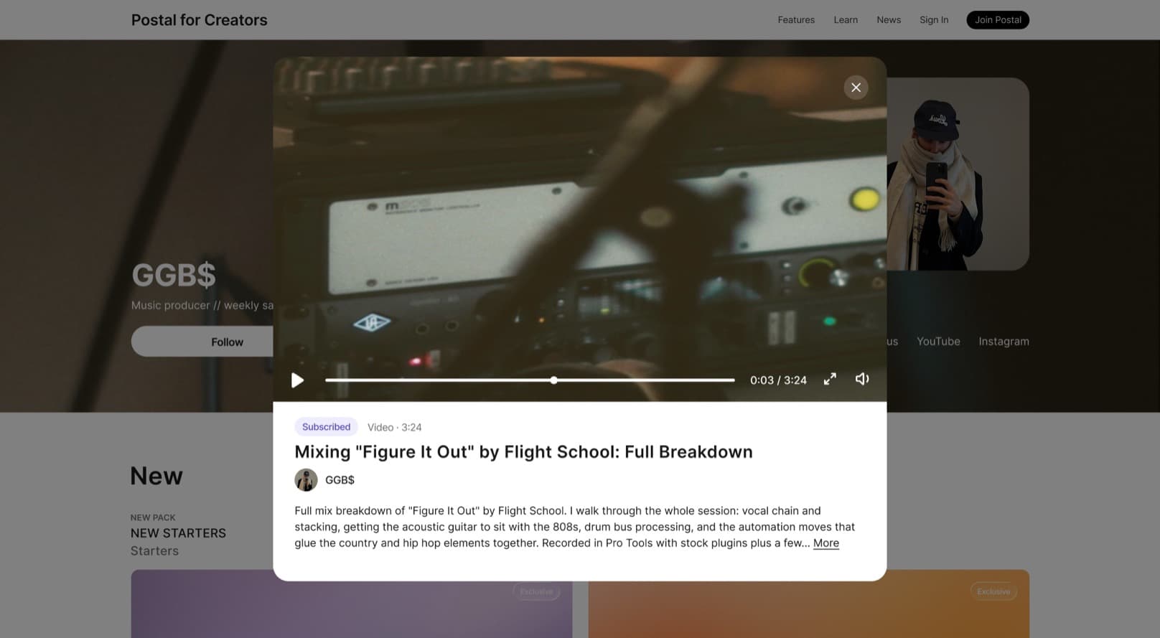Click Sign In in header
The width and height of the screenshot is (1160, 638).
(x=934, y=20)
